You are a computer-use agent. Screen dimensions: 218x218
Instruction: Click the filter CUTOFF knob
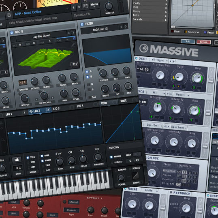103,73
